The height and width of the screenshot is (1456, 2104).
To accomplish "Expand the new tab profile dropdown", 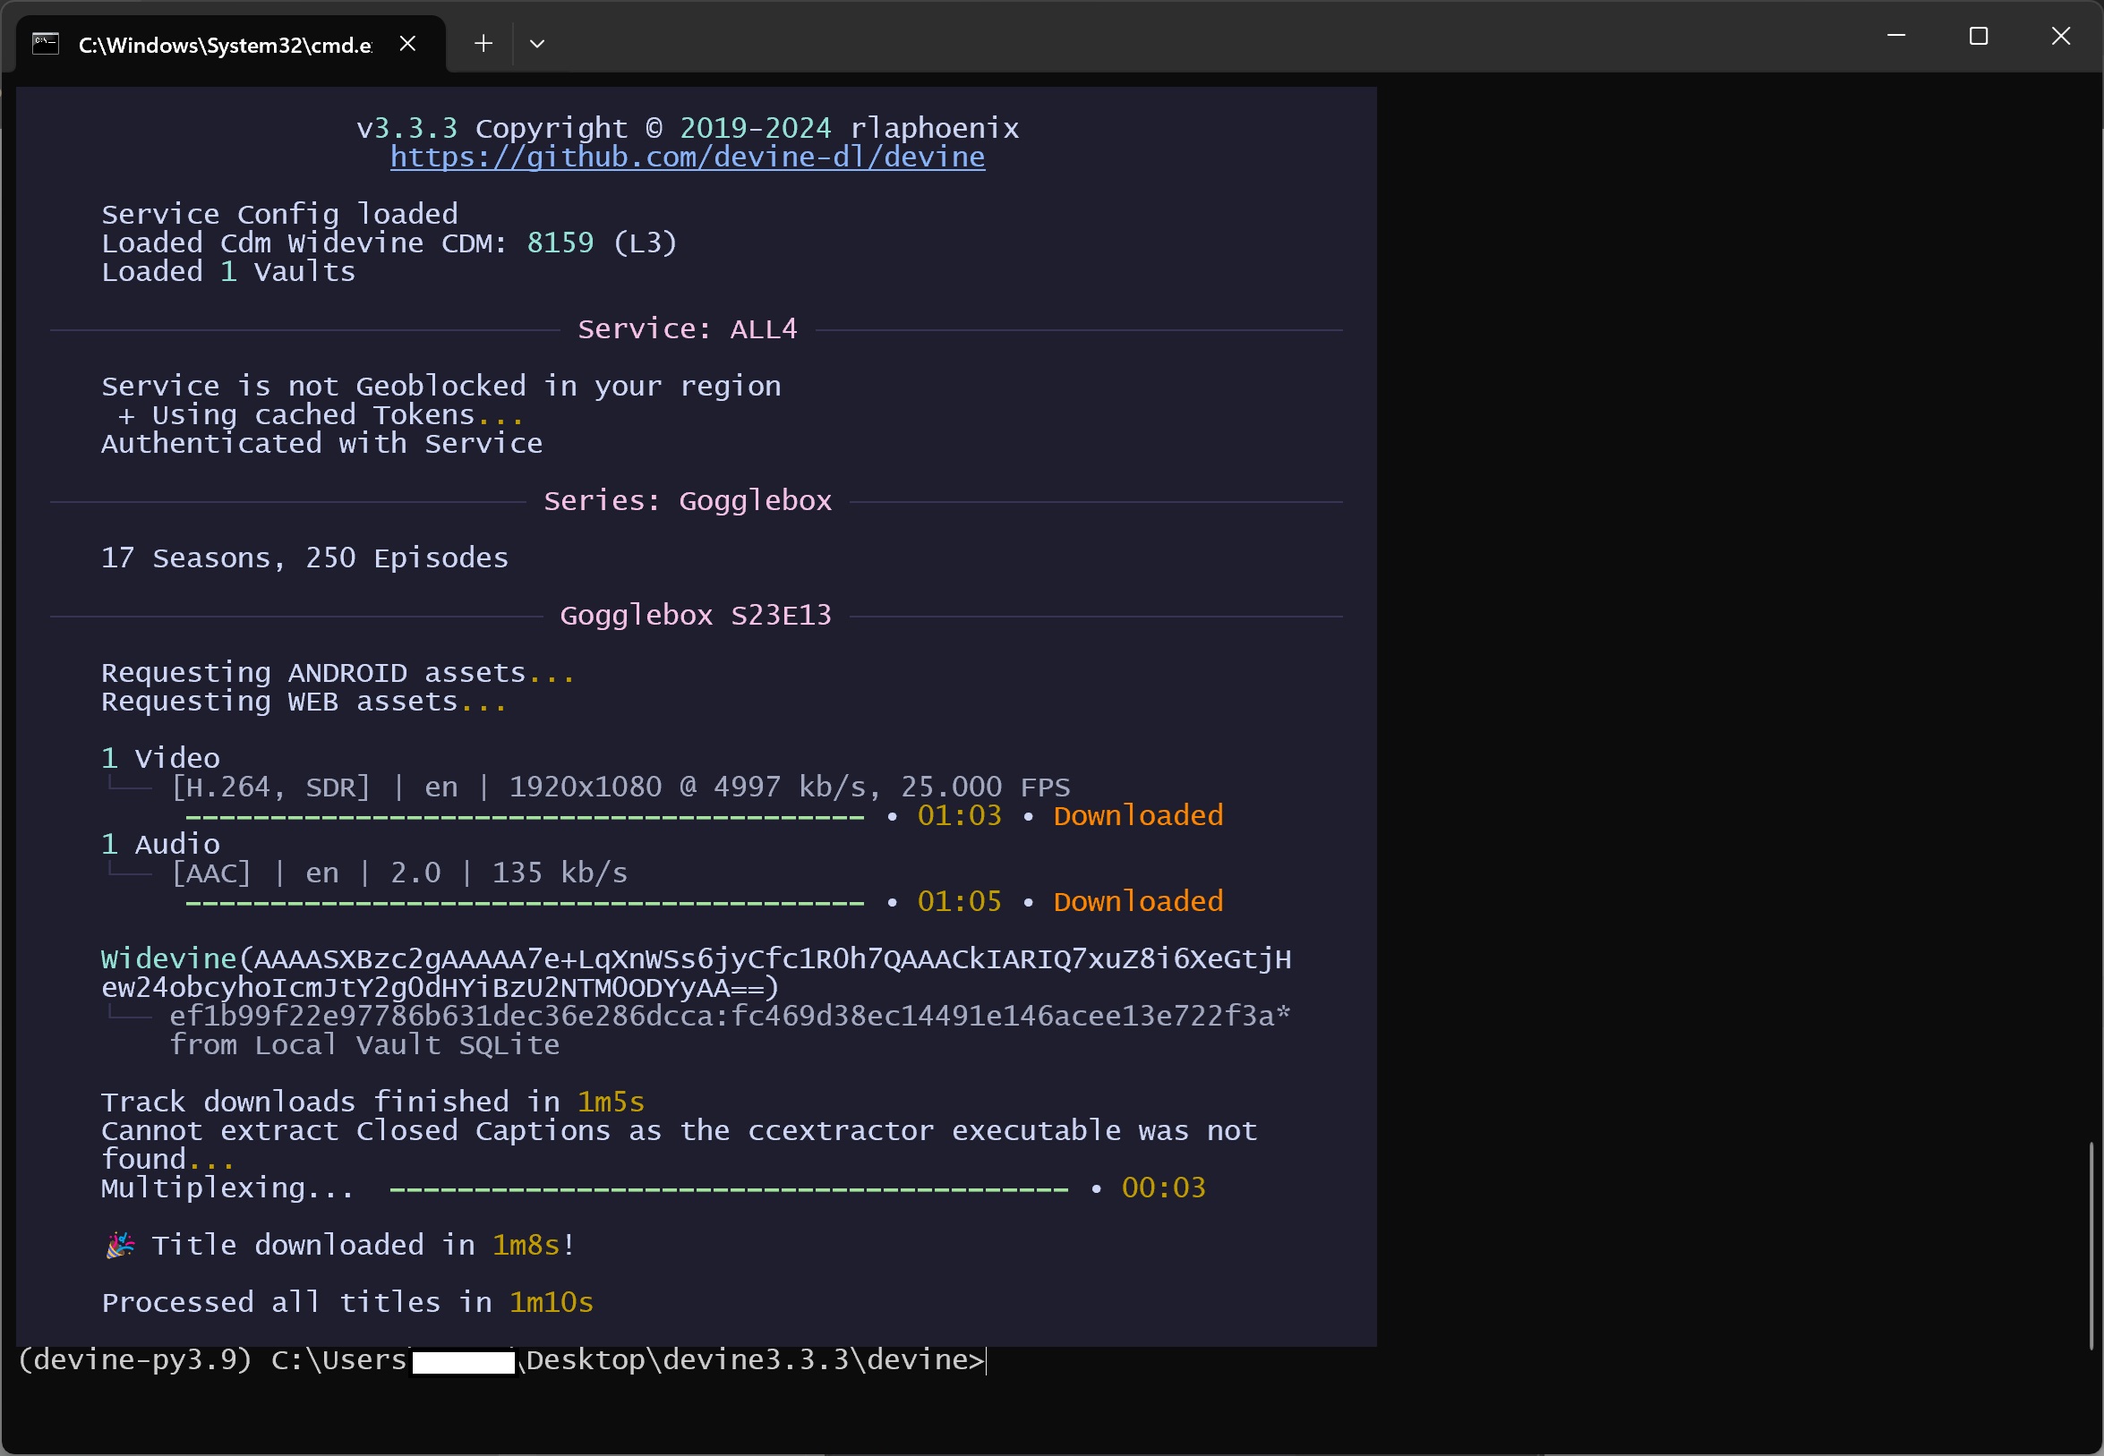I will (536, 44).
